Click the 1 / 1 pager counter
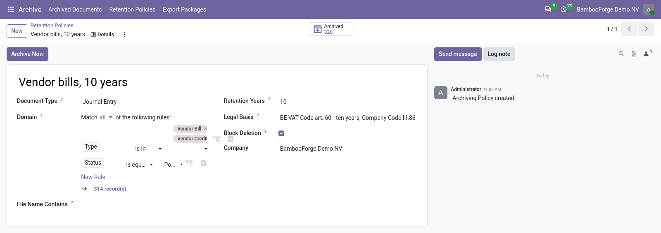 pyautogui.click(x=612, y=29)
